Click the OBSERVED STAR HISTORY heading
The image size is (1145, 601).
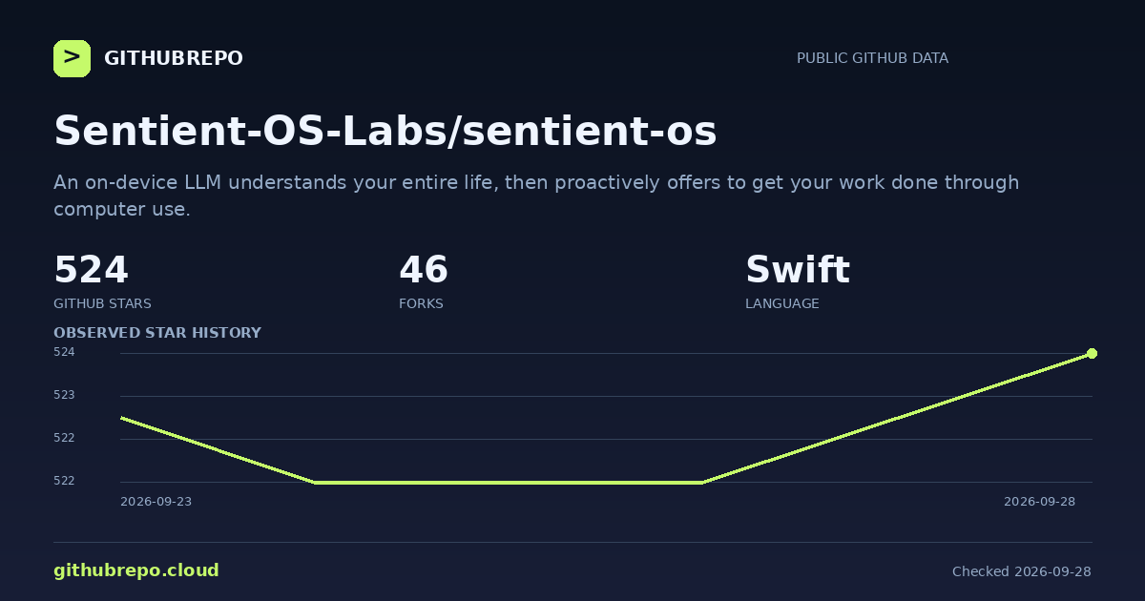click(157, 333)
